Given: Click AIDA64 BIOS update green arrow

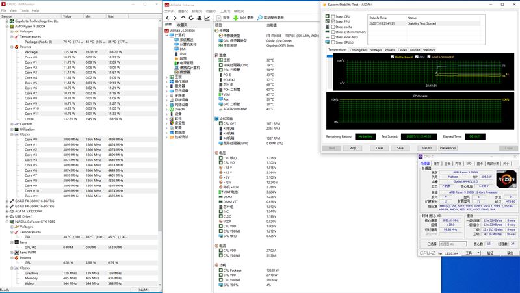Looking at the screenshot, I should tap(235, 18).
